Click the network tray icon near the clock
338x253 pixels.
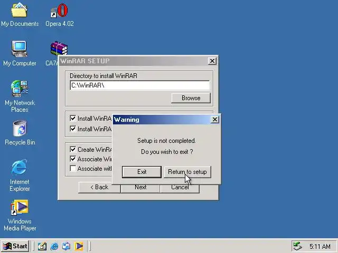298,246
